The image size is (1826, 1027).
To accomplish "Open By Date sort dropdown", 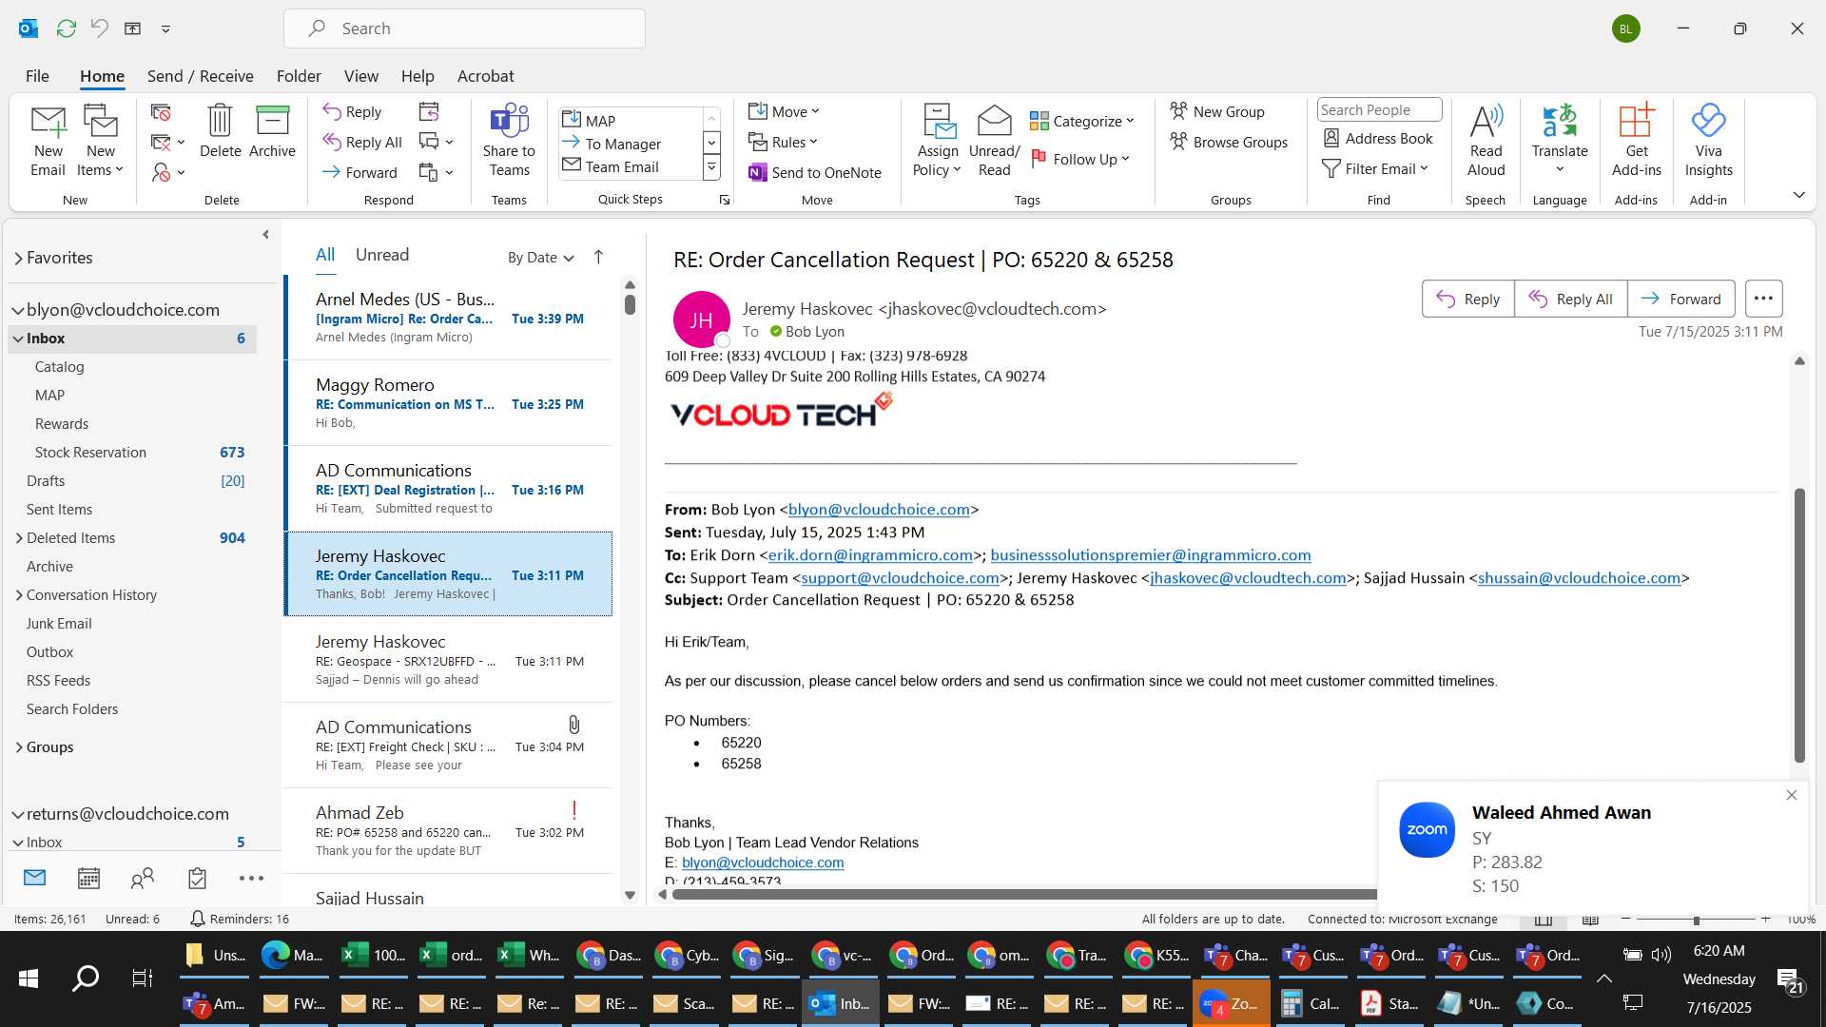I will point(540,258).
